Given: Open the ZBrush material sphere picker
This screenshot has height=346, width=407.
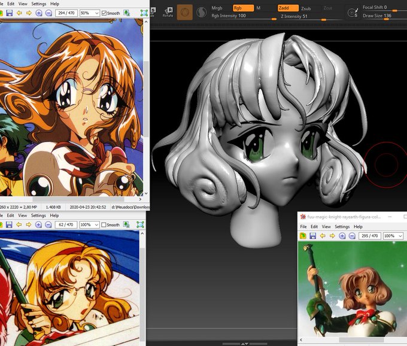Looking at the screenshot, I should tap(185, 12).
